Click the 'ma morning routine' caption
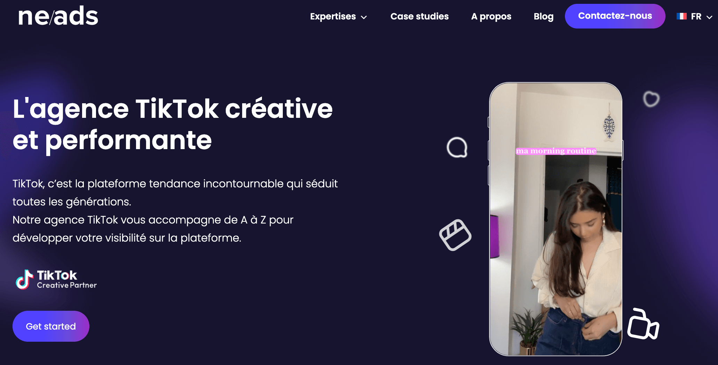The image size is (718, 365). point(556,151)
